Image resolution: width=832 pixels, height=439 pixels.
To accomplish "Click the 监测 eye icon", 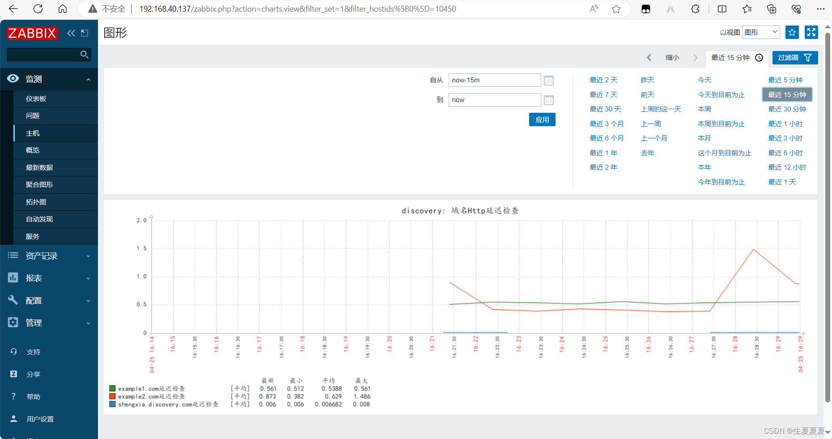I will coord(13,79).
